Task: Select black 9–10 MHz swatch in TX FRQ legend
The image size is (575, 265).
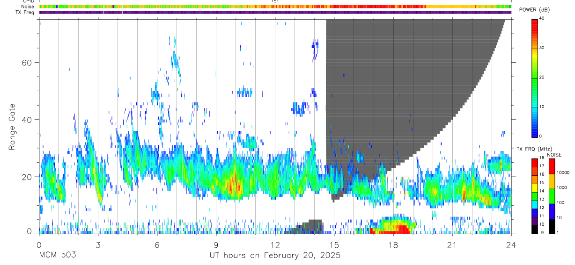Action: (534, 229)
